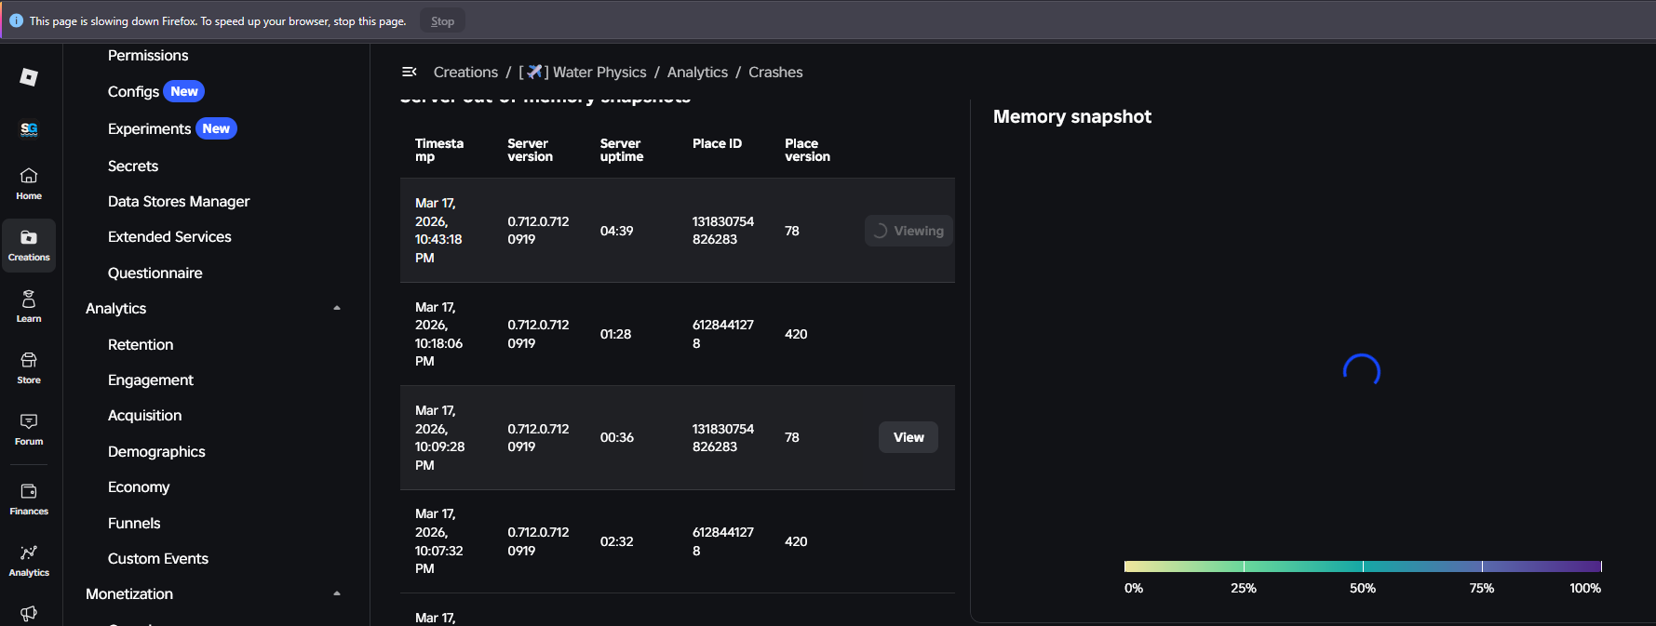The width and height of the screenshot is (1656, 626).
Task: Select the 10:07:32 PM snapshot row
Action: click(678, 541)
